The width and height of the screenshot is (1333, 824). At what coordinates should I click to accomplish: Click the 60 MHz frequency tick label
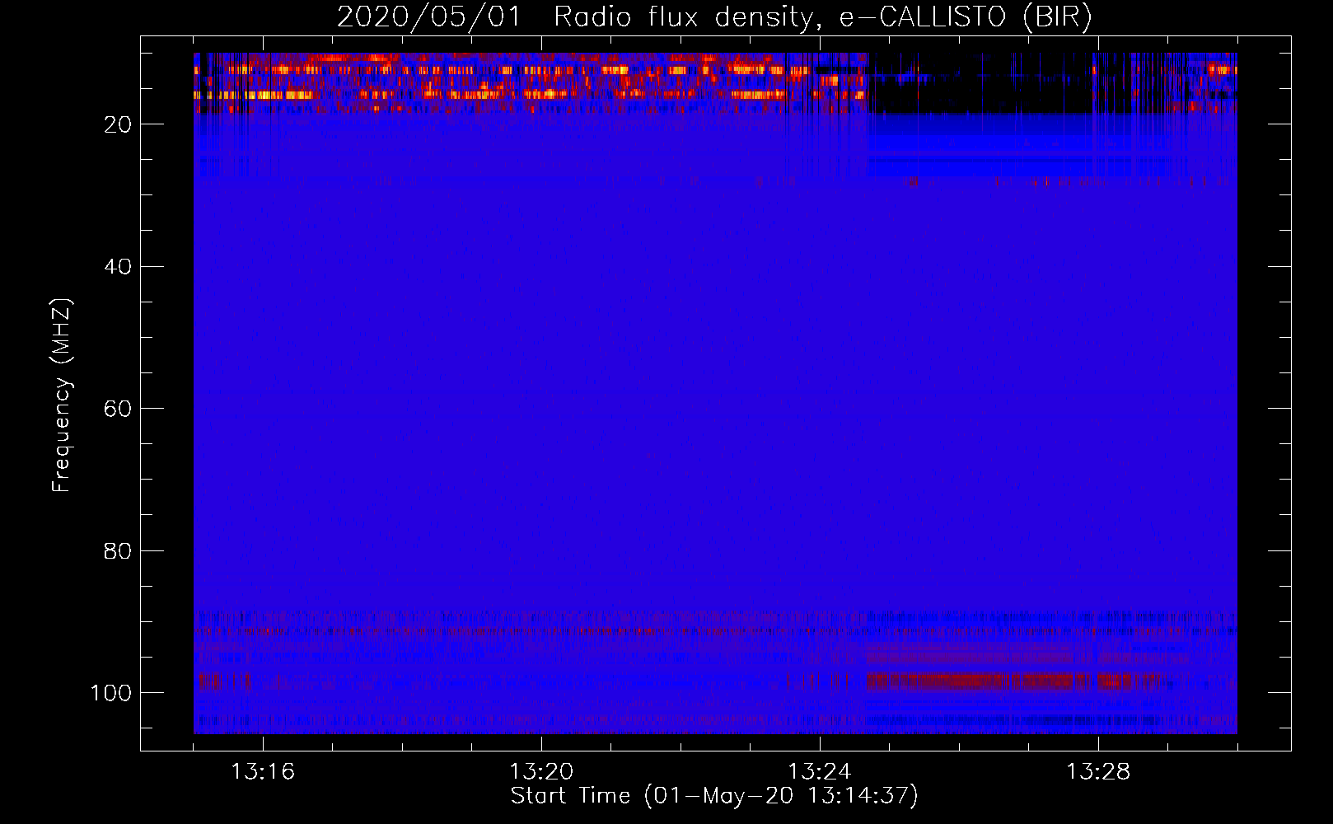[x=118, y=410]
